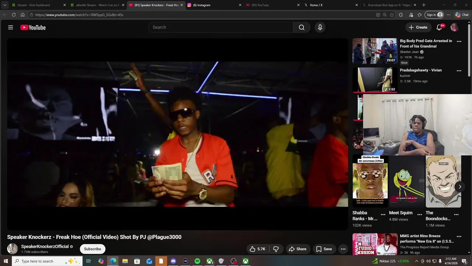Open the Windows notification center icon
The width and height of the screenshot is (472, 266).
coord(464,261)
